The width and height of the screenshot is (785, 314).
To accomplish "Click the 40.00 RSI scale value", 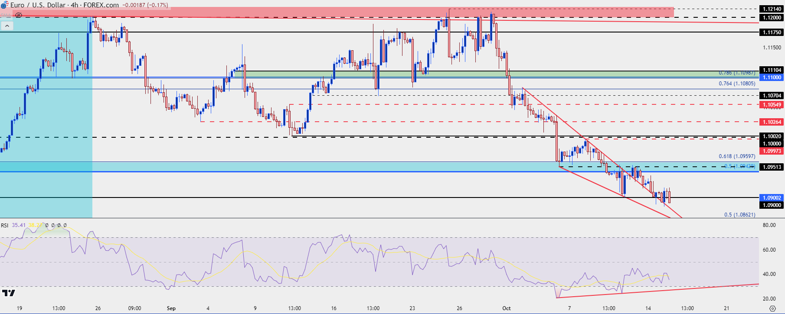I will click(x=769, y=274).
